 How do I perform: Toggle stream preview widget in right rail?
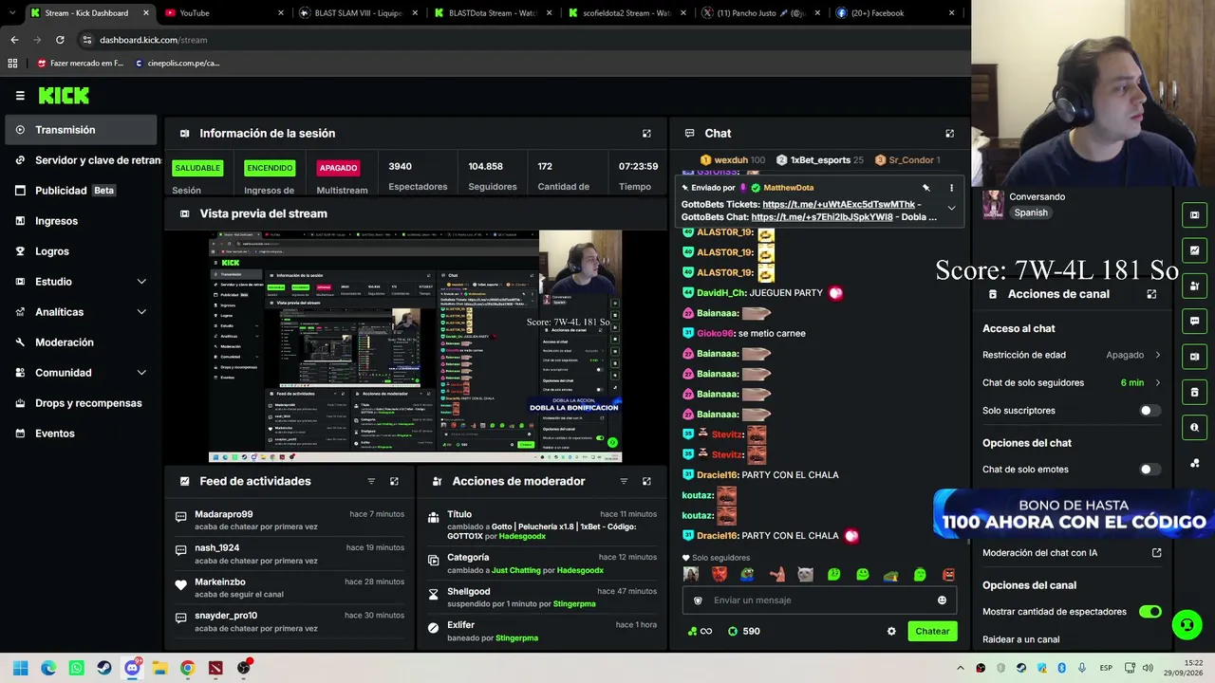click(1194, 215)
